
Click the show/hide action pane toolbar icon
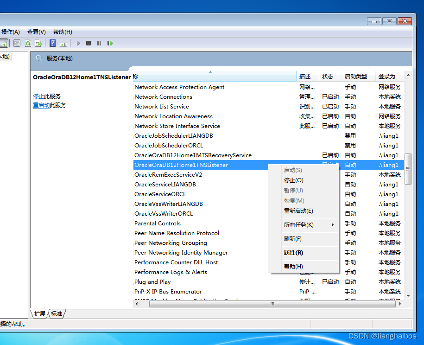pyautogui.click(x=63, y=43)
